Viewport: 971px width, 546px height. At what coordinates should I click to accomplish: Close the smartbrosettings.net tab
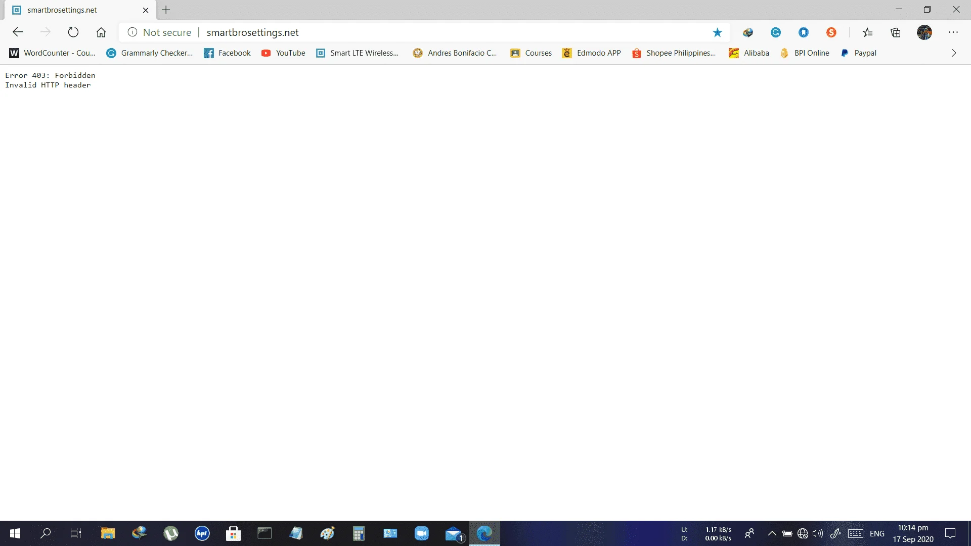point(146,10)
